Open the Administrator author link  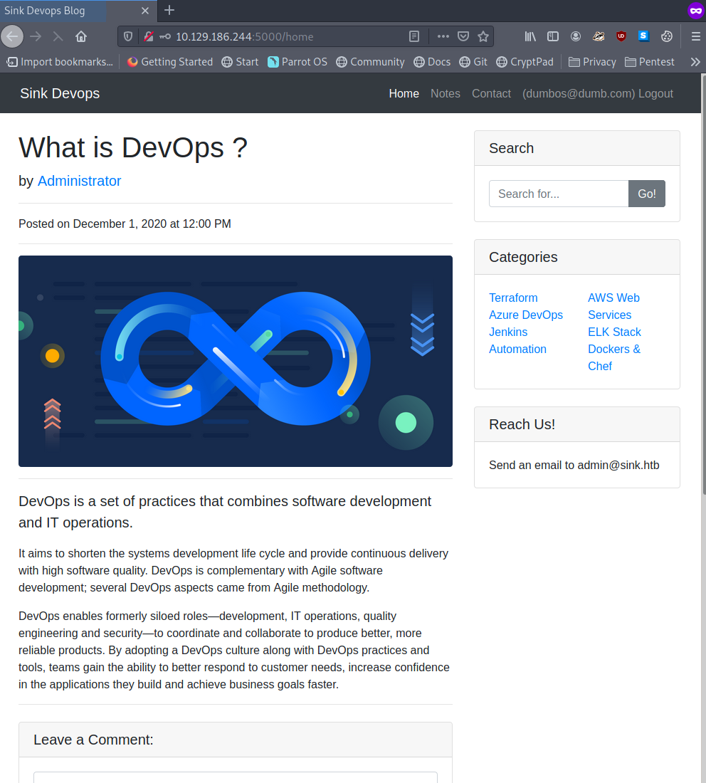click(79, 181)
